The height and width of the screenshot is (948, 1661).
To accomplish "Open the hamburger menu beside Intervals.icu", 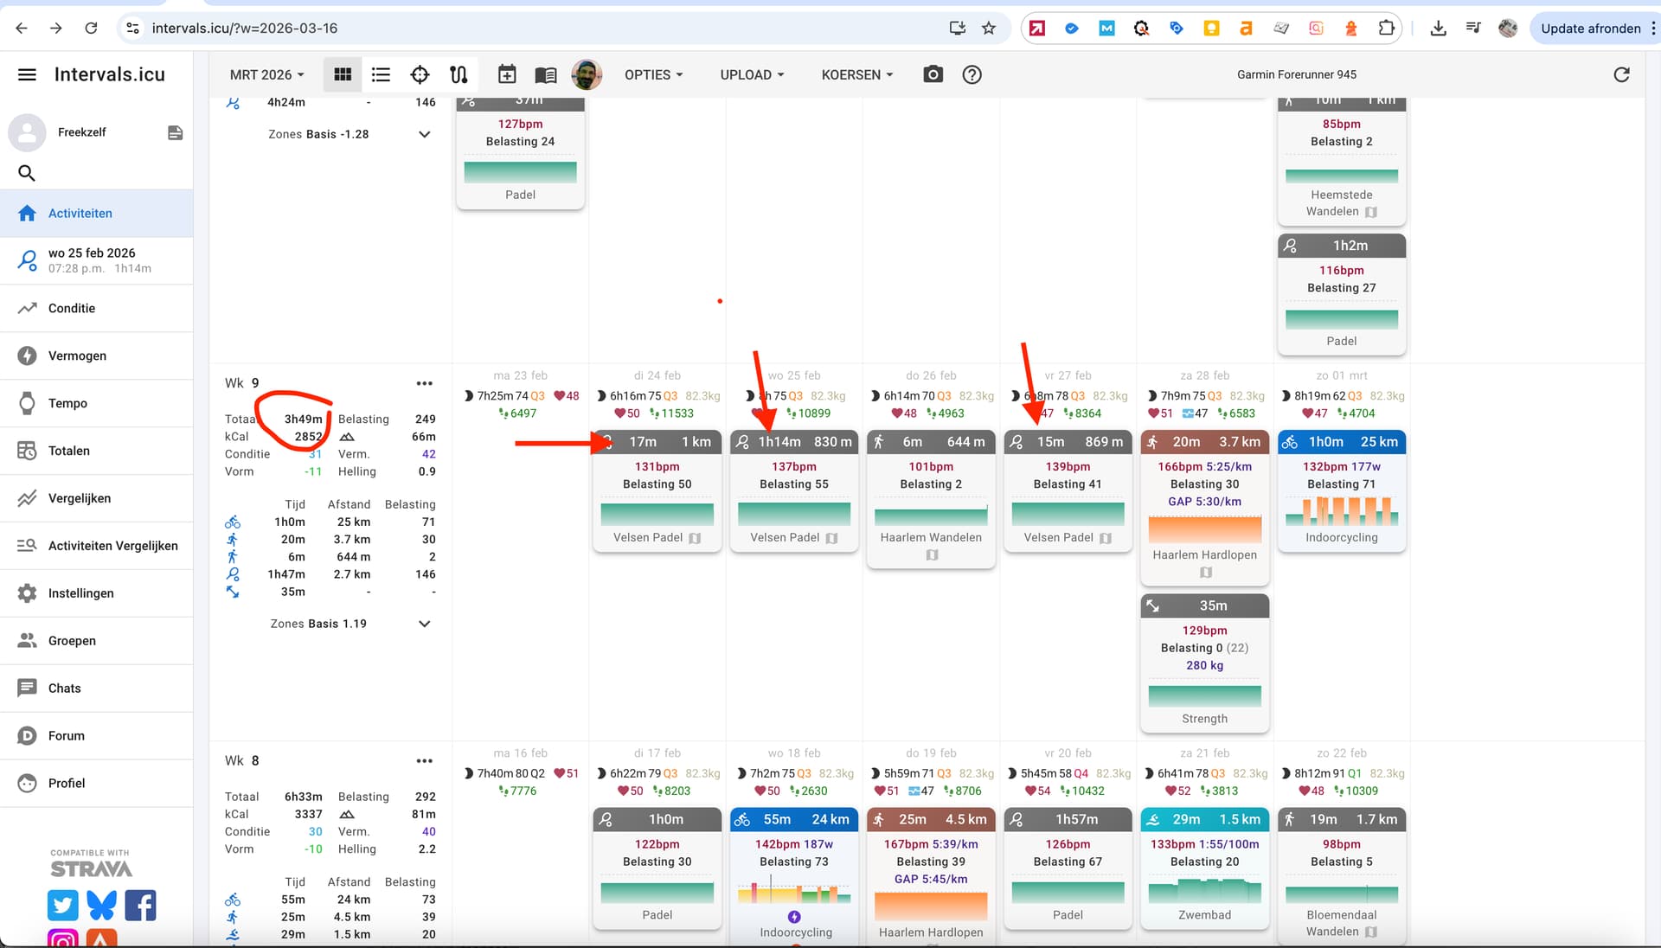I will (x=27, y=74).
